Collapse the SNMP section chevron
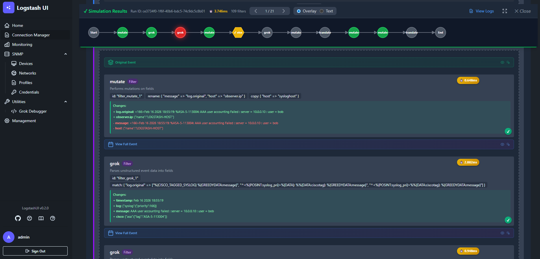Viewport: 540px width, 259px height. tap(66, 54)
